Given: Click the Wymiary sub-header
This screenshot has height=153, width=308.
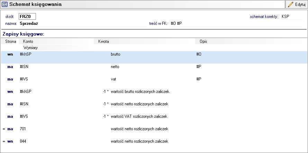Looking at the screenshot, I should pyautogui.click(x=30, y=47).
